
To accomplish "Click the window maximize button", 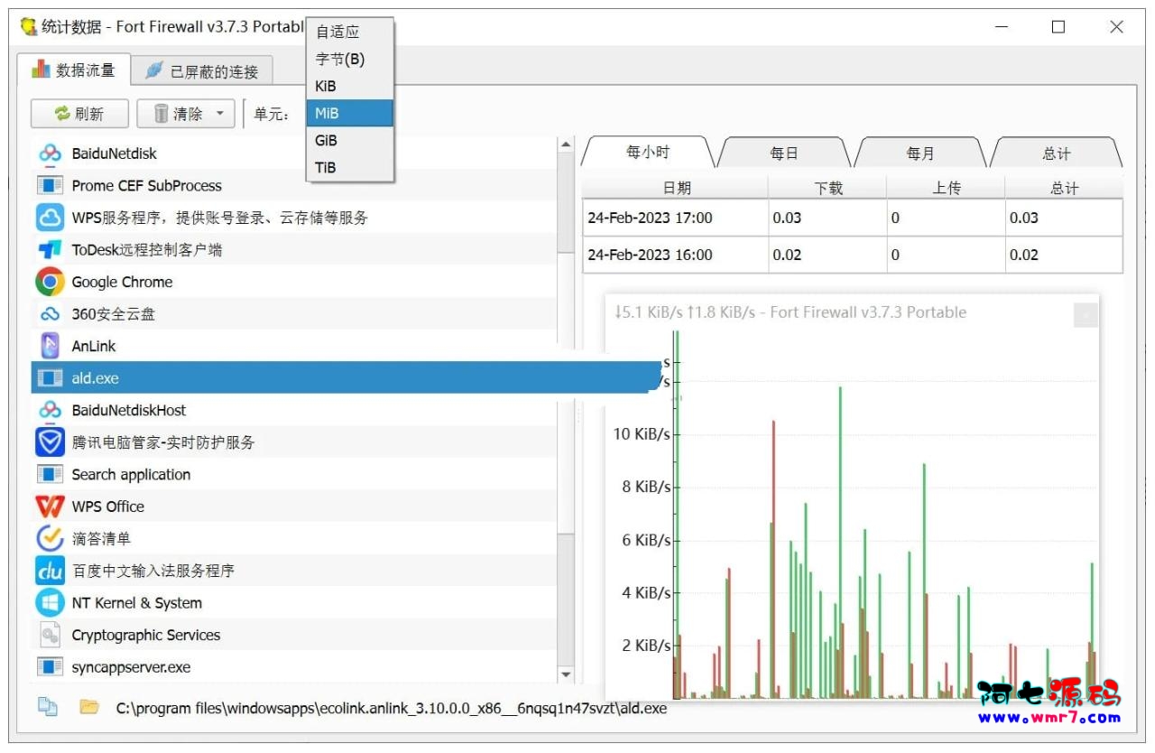I will pyautogui.click(x=1058, y=27).
